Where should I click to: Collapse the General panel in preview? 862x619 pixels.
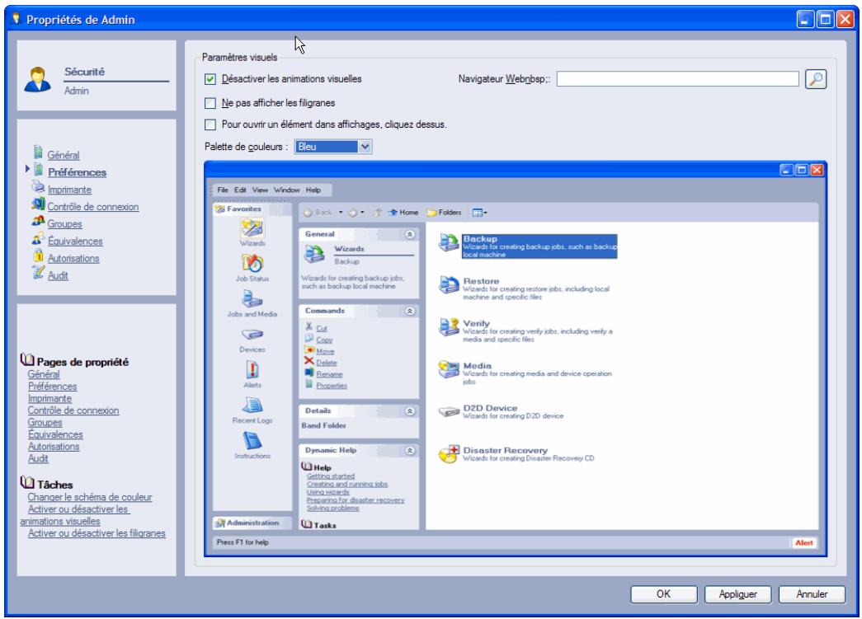coord(410,234)
